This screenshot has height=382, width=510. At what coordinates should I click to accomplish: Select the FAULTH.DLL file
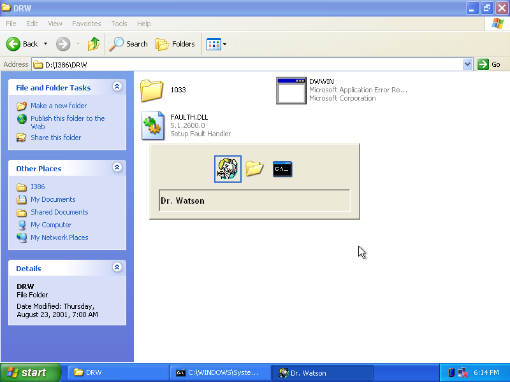point(153,125)
